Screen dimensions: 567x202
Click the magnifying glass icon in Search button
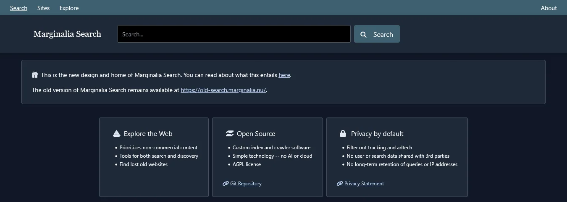click(364, 35)
